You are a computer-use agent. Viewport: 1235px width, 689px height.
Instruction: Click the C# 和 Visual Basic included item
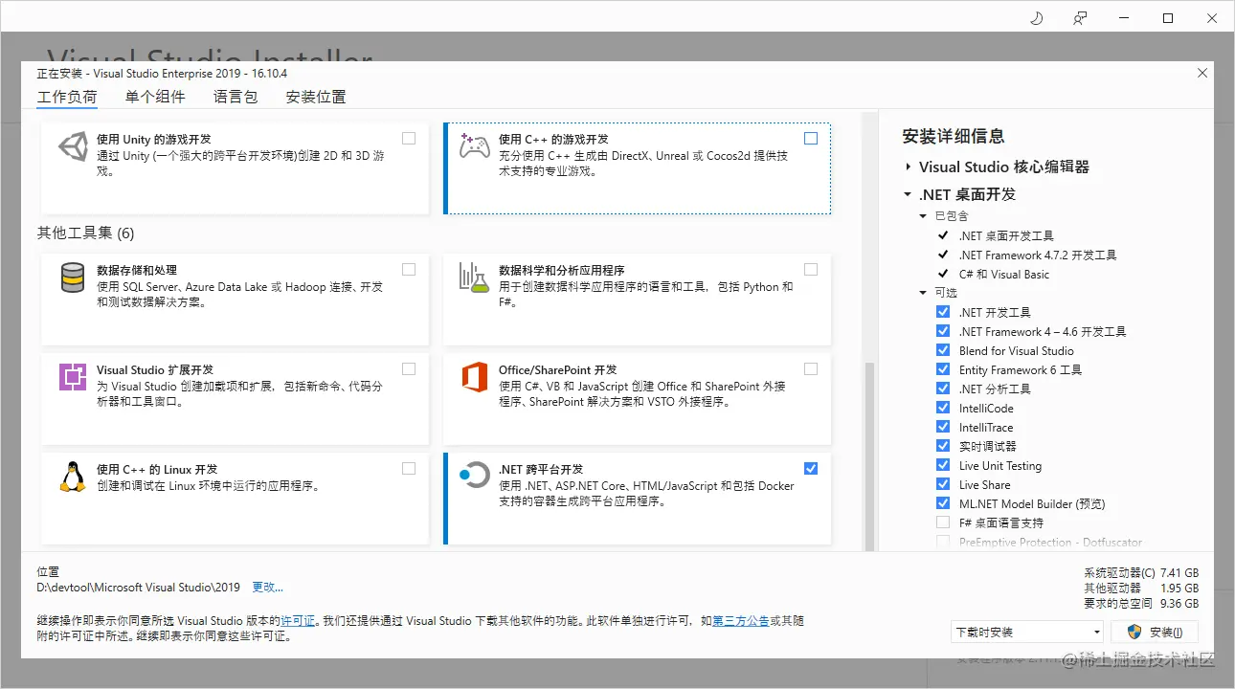click(1004, 274)
